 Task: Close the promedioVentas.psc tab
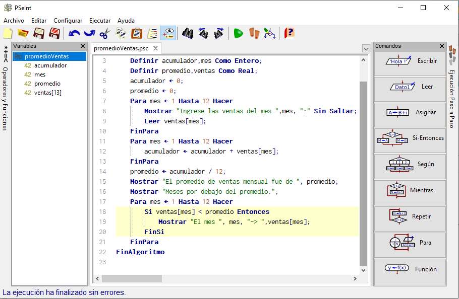156,48
